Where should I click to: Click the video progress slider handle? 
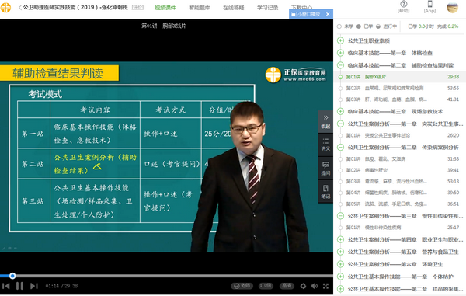click(x=12, y=276)
